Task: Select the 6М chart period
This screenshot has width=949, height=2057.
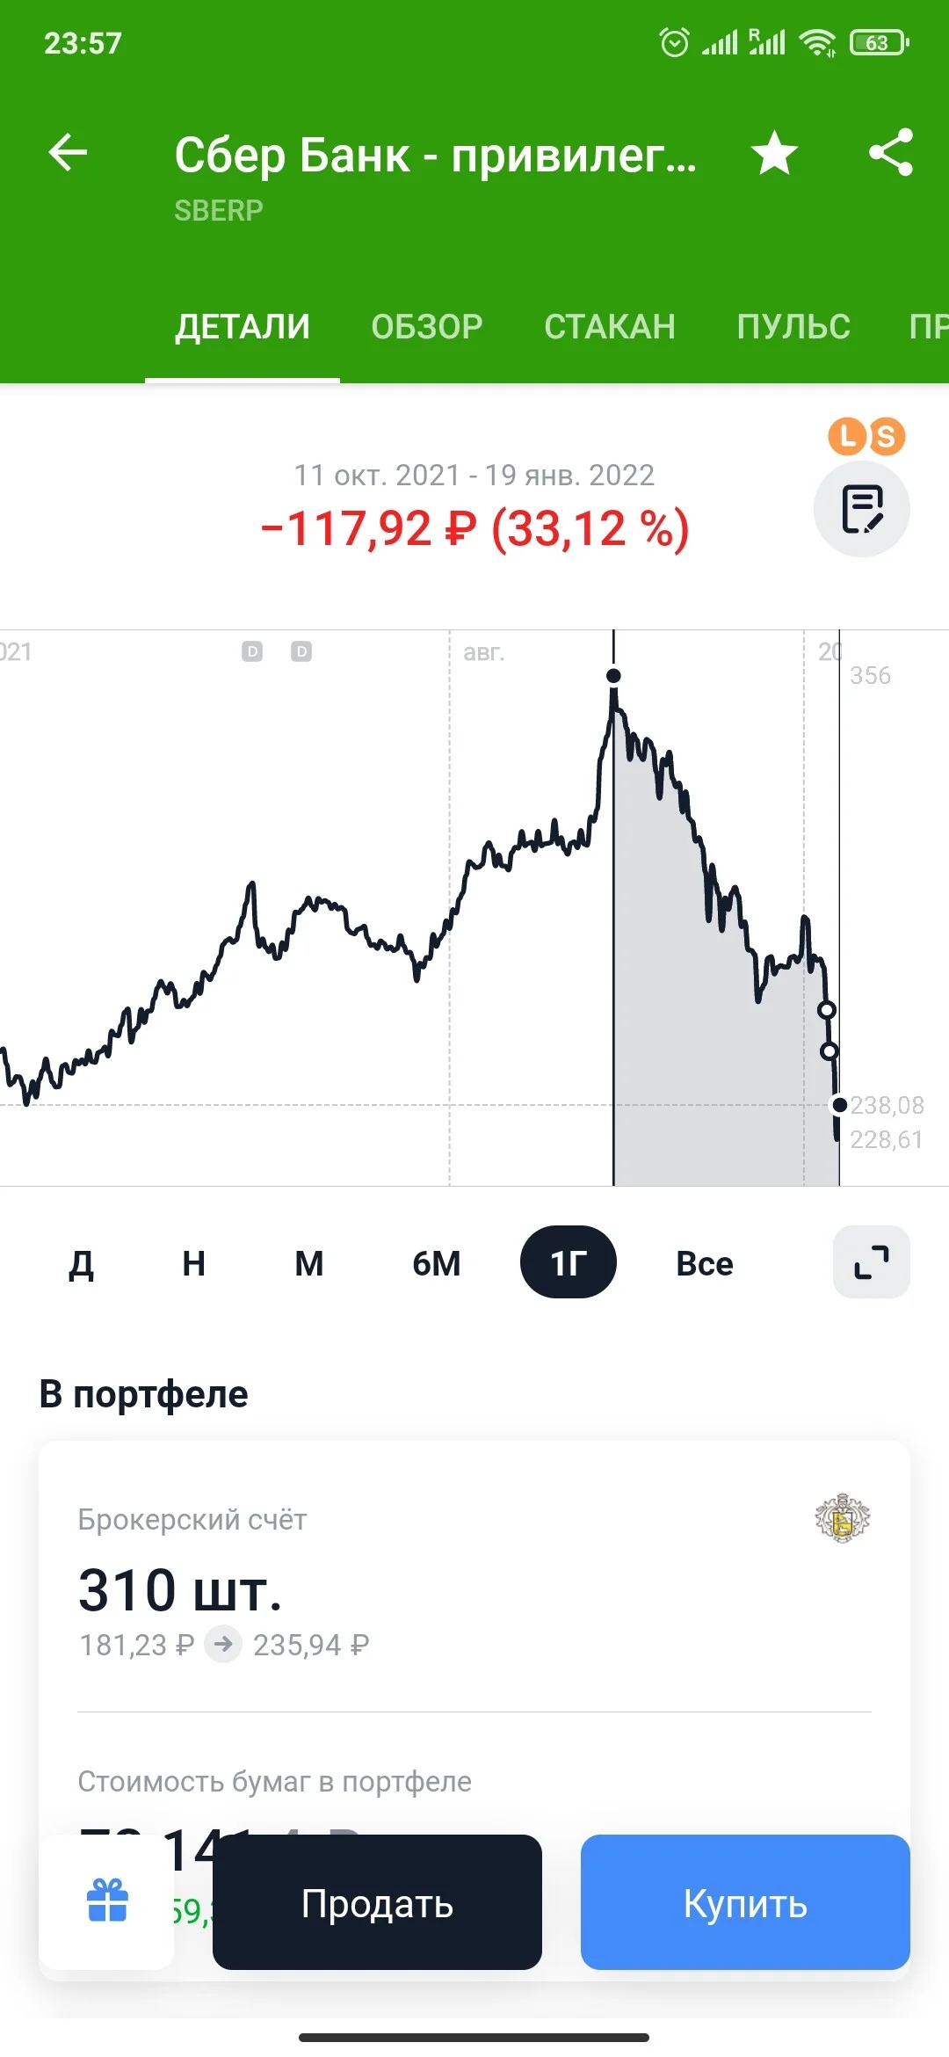Action: tap(437, 1263)
